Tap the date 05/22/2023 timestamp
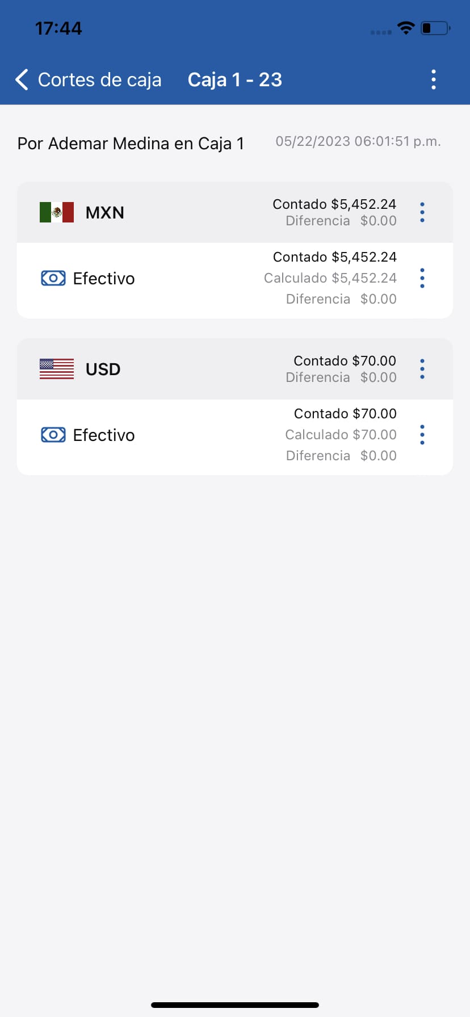Image resolution: width=470 pixels, height=1017 pixels. coord(358,141)
